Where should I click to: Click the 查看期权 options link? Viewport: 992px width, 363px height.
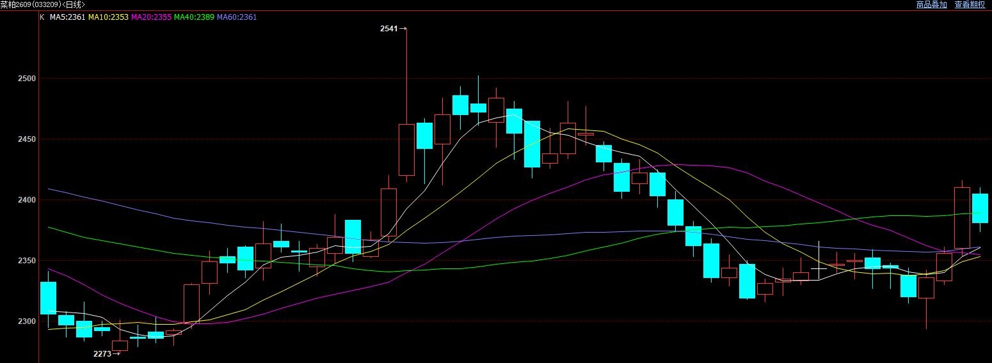tap(970, 4)
